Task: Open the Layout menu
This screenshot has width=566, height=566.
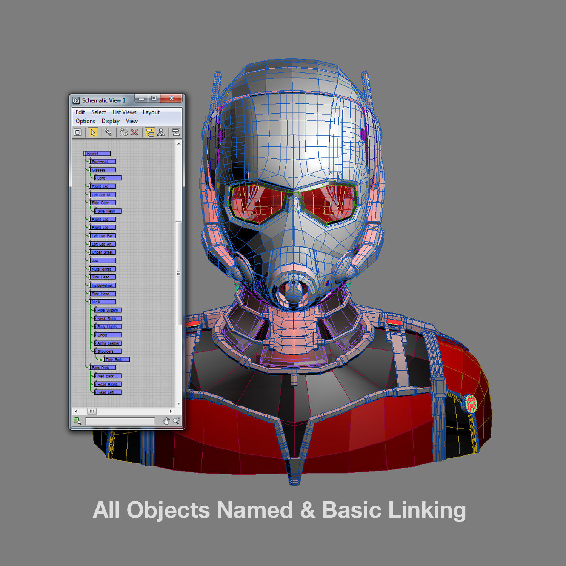Action: [151, 112]
